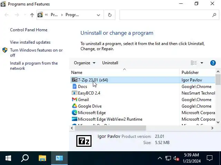Select Microsoft Edge WebView2 Runtime row
221x165 pixels.
(x=143, y=119)
